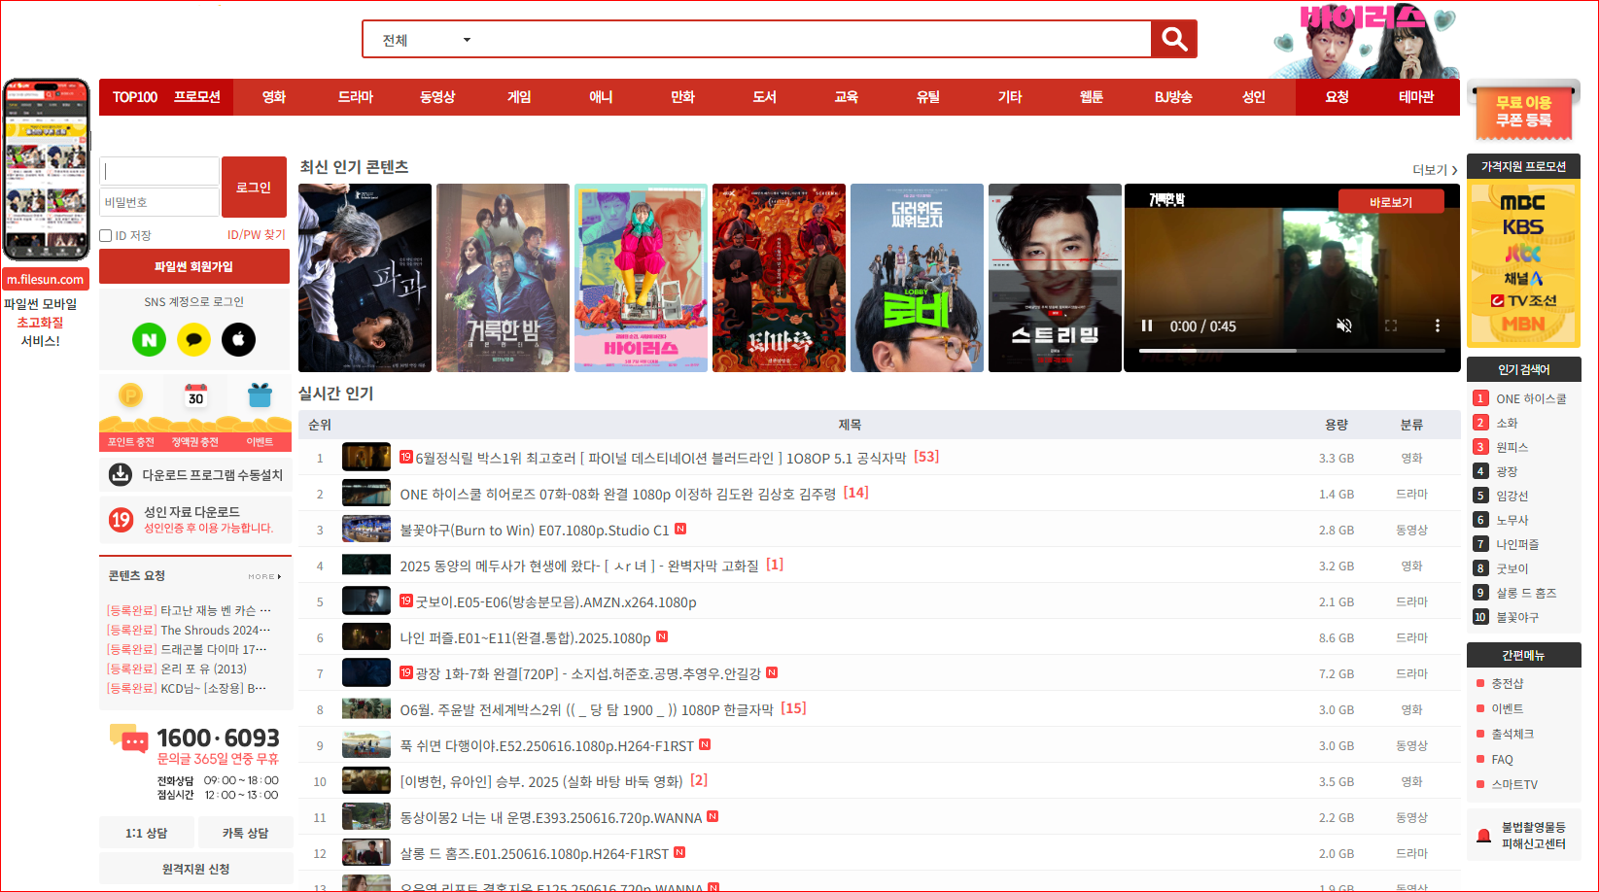Open the 가격지원 프로모션 broadcaster banner
1599x892 pixels.
[1523, 263]
